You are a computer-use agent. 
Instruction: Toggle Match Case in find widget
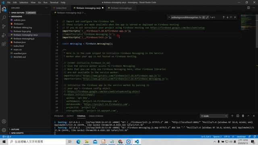(x=200, y=17)
